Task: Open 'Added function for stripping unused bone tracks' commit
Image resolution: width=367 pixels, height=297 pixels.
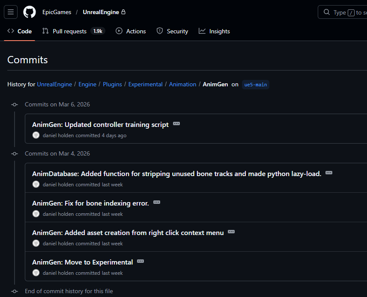Action: (x=176, y=174)
